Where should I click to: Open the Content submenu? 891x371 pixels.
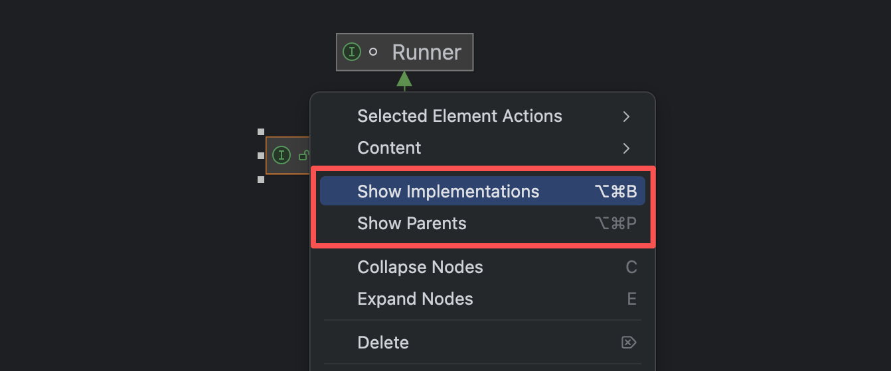[389, 148]
